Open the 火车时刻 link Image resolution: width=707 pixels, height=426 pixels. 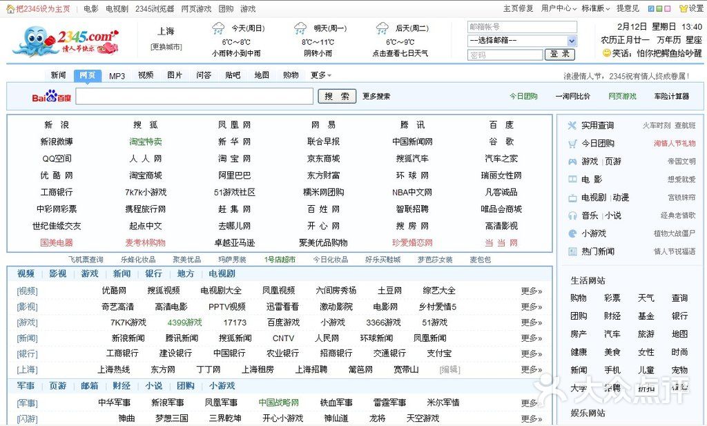(x=656, y=126)
